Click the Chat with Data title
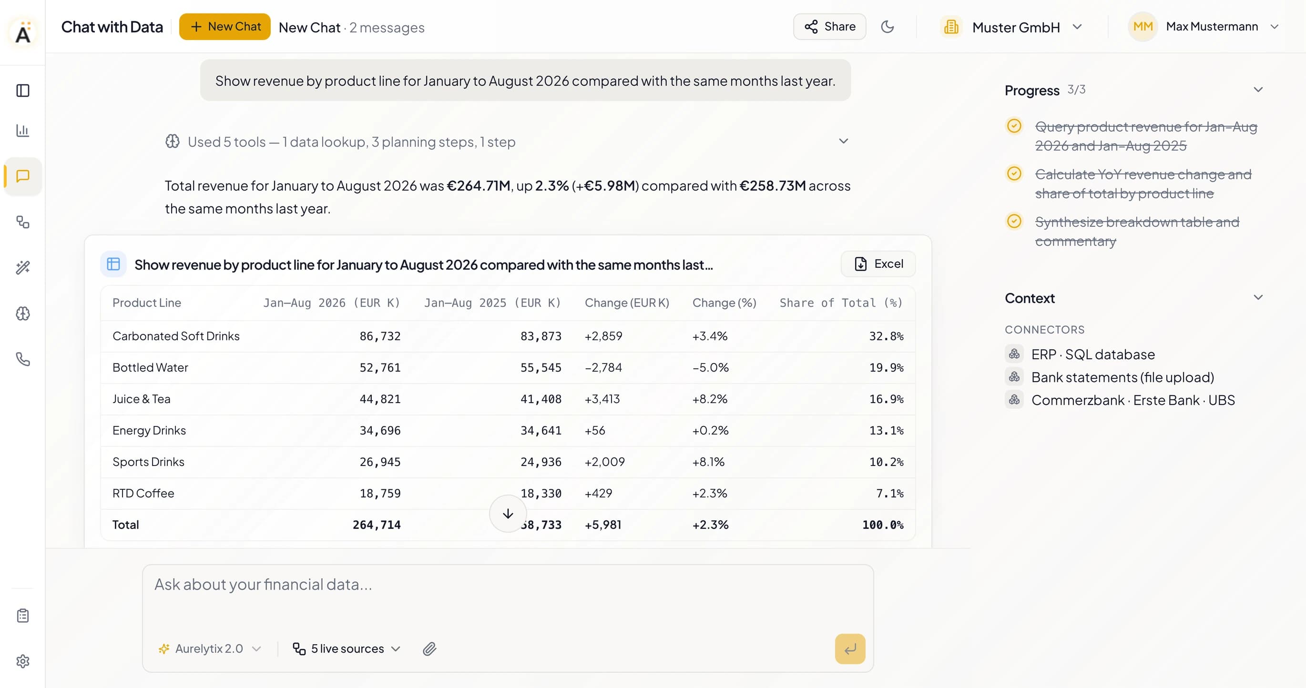 point(112,27)
